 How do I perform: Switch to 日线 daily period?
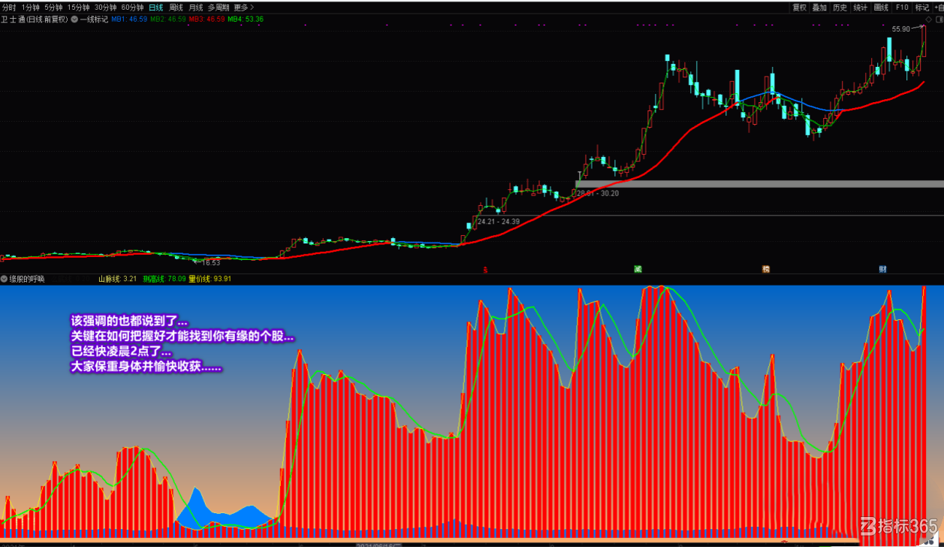pos(155,8)
